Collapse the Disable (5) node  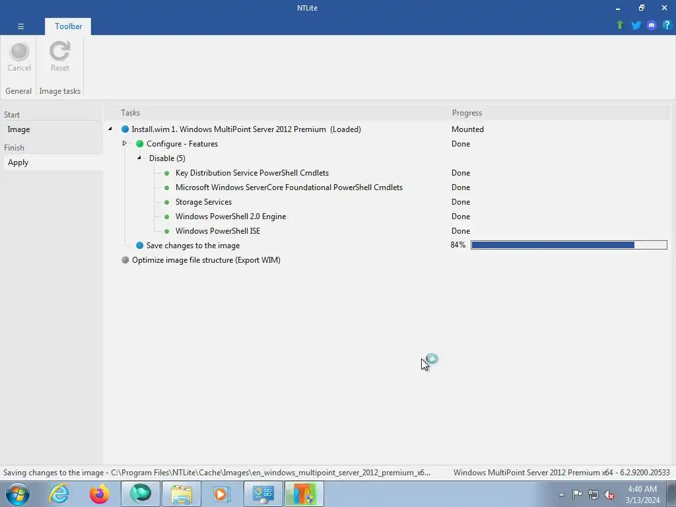(139, 158)
